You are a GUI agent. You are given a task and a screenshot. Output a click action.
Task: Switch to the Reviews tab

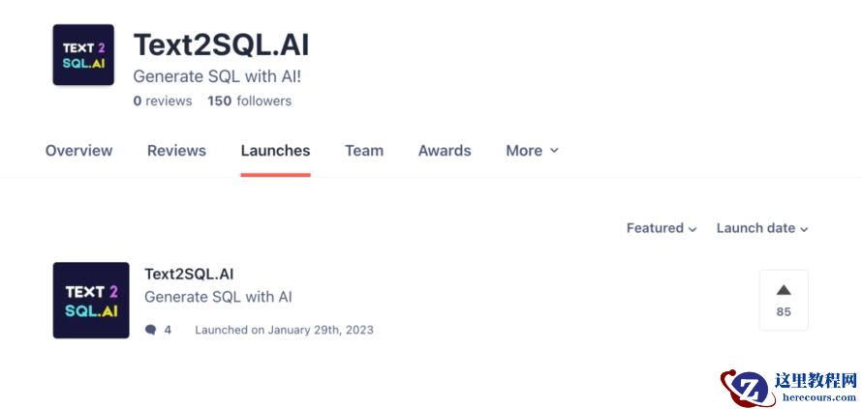(x=176, y=151)
